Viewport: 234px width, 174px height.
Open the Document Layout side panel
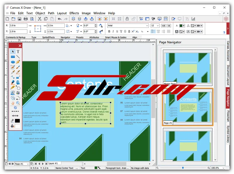point(228,75)
